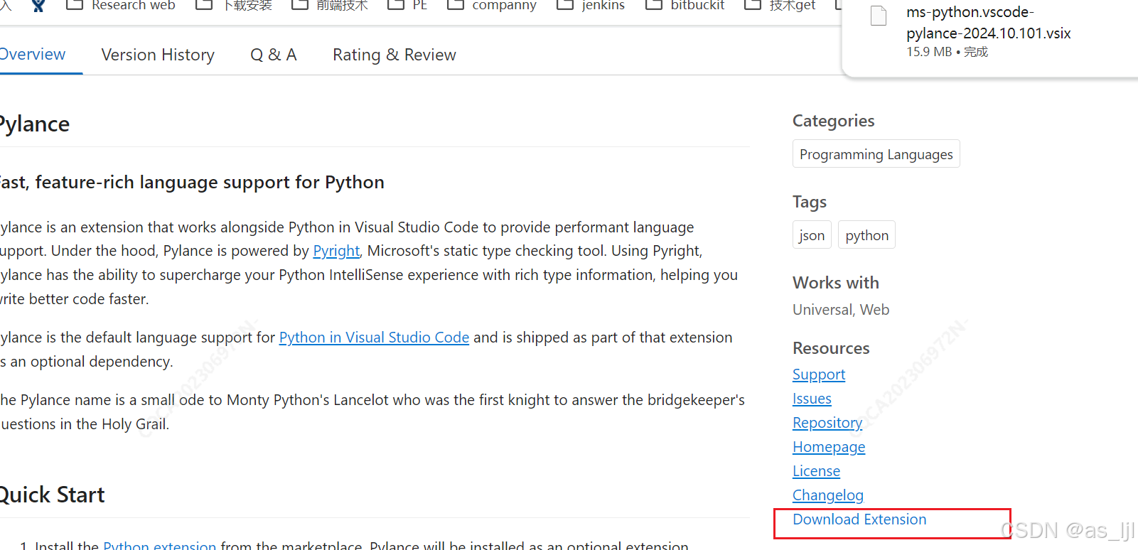This screenshot has width=1138, height=550.
Task: Click the Pylance heading text
Action: (35, 124)
